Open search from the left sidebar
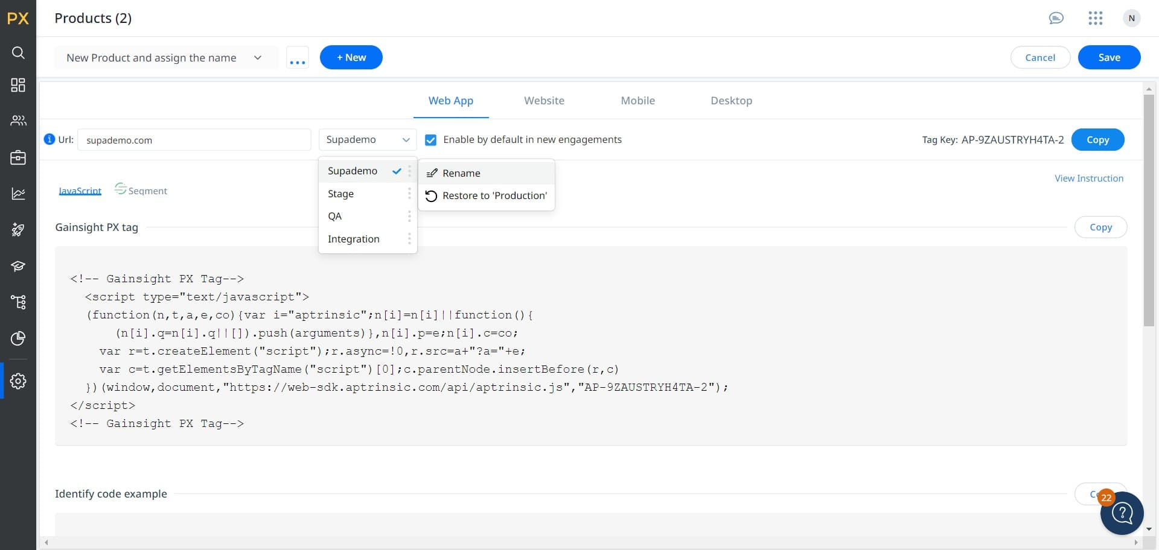Viewport: 1159px width, 550px height. (18, 53)
